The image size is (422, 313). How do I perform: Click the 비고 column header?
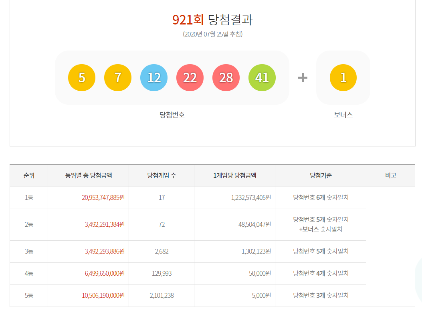click(x=390, y=175)
